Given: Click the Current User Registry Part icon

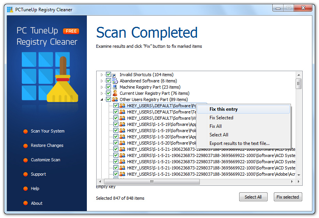Looking at the screenshot, I should pyautogui.click(x=115, y=93).
